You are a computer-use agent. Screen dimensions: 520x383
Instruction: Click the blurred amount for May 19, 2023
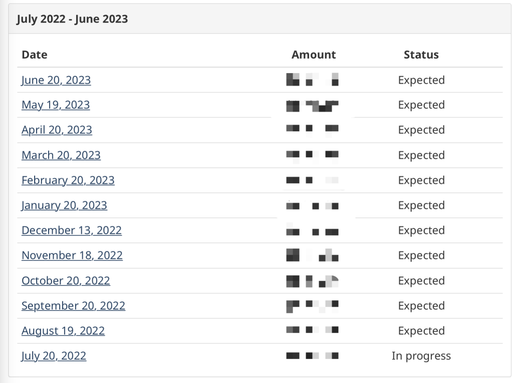tap(312, 105)
